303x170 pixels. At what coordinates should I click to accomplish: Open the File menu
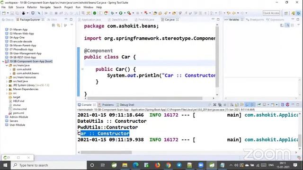[x=3, y=7]
